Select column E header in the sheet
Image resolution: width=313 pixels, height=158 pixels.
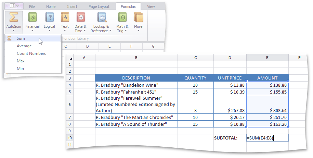click(267, 58)
